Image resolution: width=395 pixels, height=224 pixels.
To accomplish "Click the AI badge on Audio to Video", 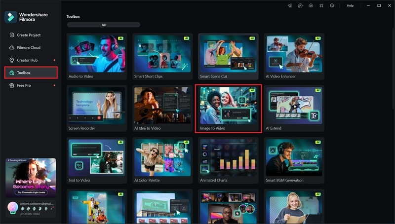I will (x=120, y=38).
